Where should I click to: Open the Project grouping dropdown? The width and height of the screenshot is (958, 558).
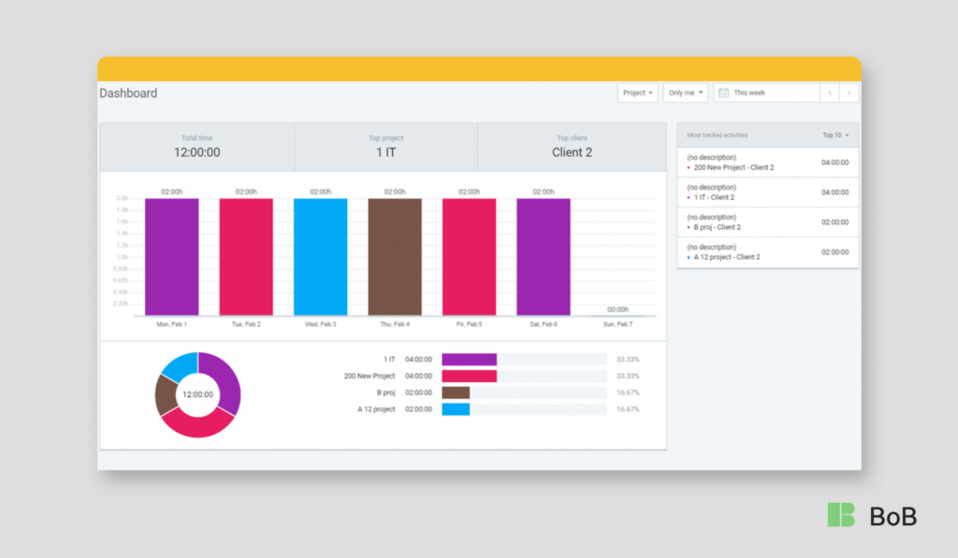(x=637, y=93)
